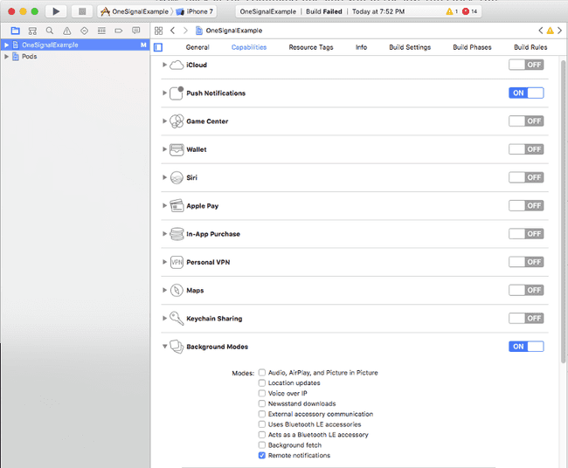The image size is (568, 468).
Task: Go back with the left chevron
Action: [172, 31]
